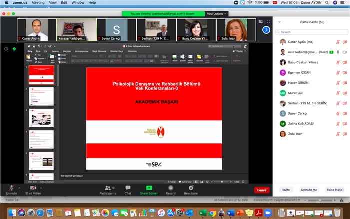Open the Meeting menu
Viewport: 350px width, 219px height.
coord(38,3)
